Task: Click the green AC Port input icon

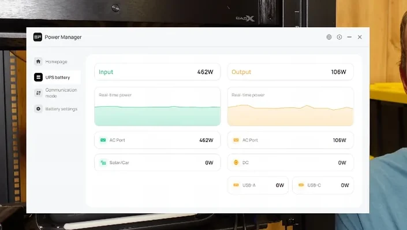Action: point(103,140)
